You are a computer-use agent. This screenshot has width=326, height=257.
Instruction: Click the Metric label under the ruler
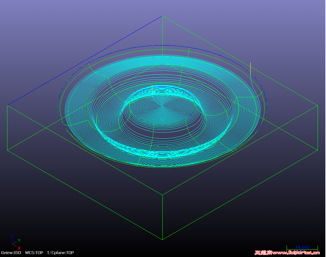click(x=300, y=251)
